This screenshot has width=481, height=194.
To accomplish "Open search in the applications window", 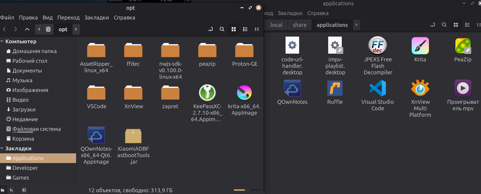I will point(444,25).
